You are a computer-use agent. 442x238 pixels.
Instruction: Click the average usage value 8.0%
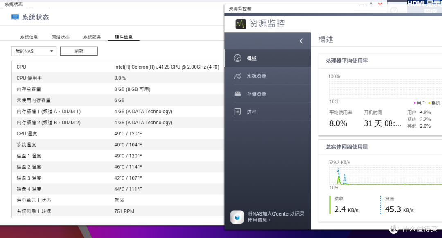(338, 123)
